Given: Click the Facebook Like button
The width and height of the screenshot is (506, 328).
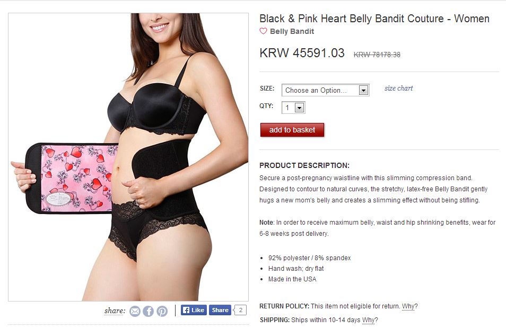Looking at the screenshot, I should [194, 310].
